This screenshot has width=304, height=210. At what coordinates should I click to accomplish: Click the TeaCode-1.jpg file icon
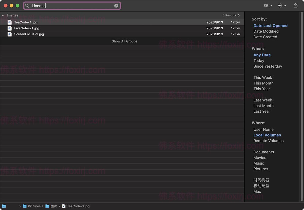coord(10,22)
